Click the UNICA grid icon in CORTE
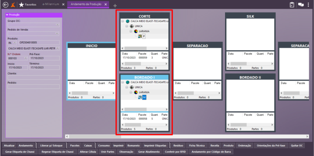The height and width of the screenshot is (156, 314). [132, 26]
